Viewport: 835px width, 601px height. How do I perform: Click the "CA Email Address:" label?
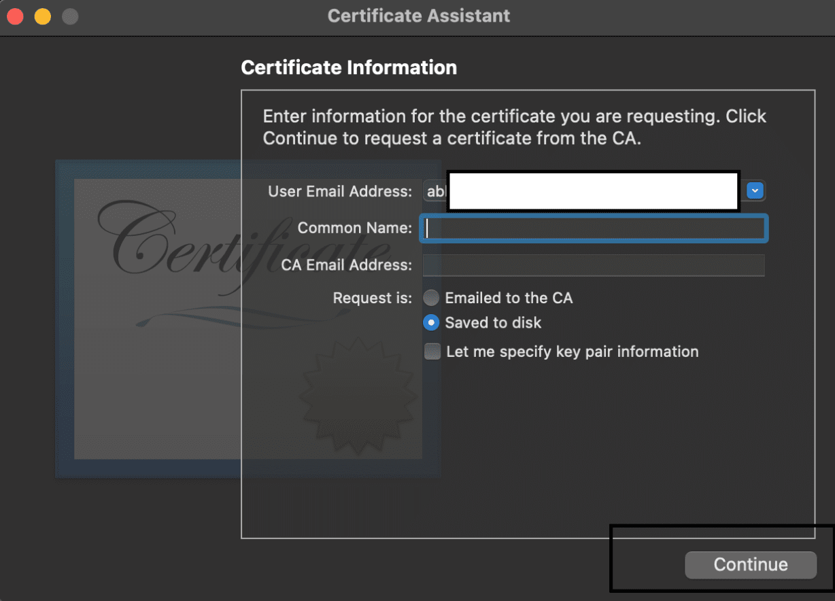coord(346,265)
